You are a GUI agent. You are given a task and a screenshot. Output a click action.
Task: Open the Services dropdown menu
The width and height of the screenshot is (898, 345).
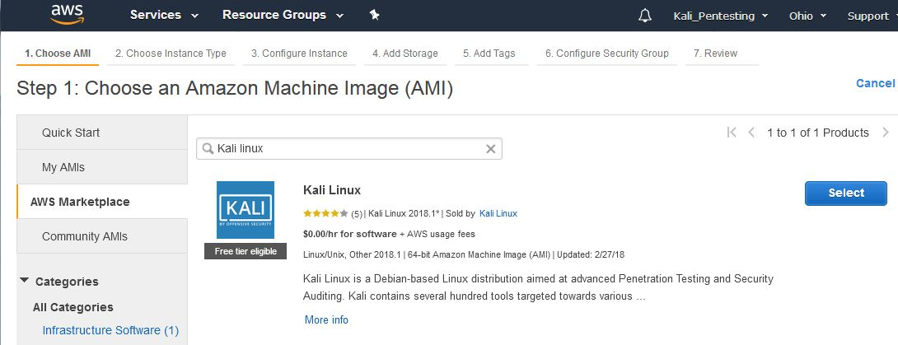point(165,15)
